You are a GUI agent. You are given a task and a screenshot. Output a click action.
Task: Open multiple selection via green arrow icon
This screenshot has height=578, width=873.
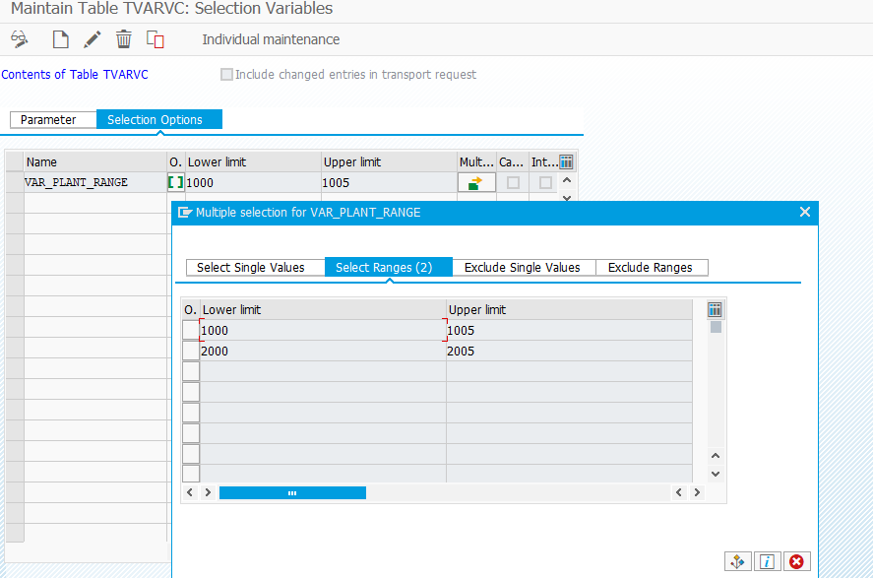476,181
